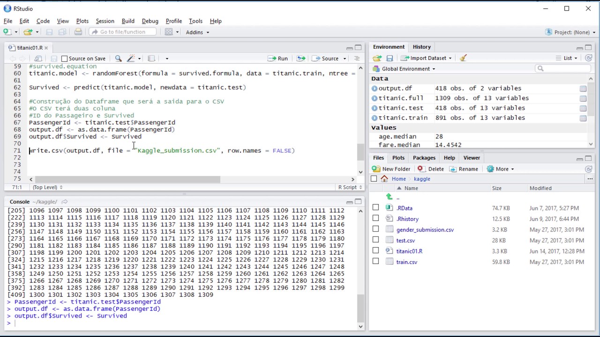The width and height of the screenshot is (600, 337).
Task: Click the Rename button in Files pane
Action: (x=464, y=169)
